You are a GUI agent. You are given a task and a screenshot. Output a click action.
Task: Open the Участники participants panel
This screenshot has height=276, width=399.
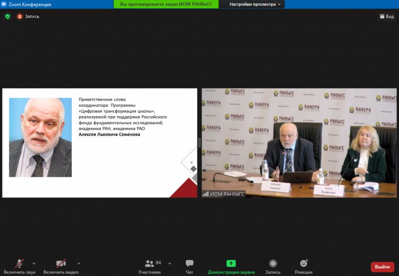(x=150, y=267)
